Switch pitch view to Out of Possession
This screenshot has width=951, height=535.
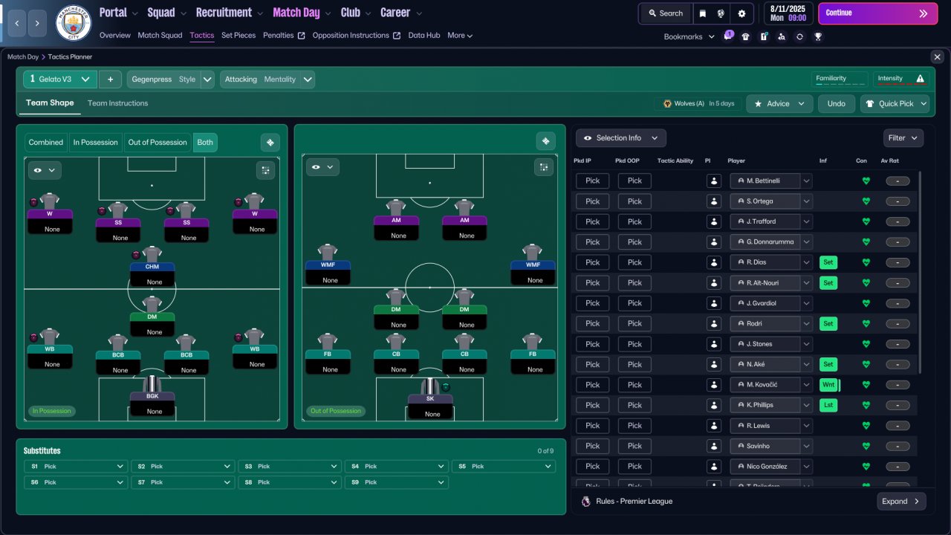pos(158,143)
